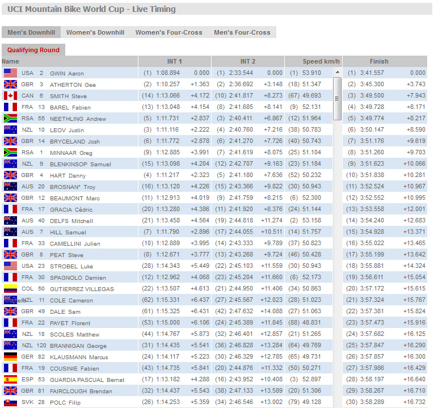Select rider name MINNAAR Greg

click(71, 153)
